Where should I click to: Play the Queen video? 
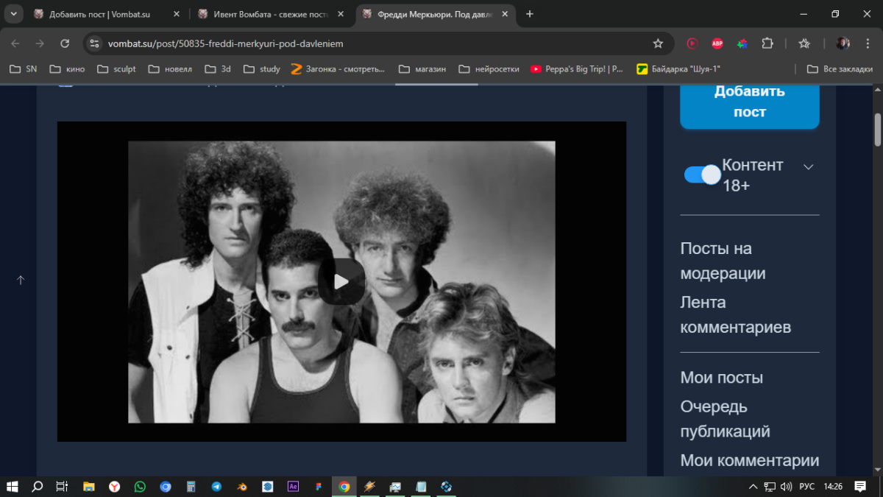[x=341, y=281]
